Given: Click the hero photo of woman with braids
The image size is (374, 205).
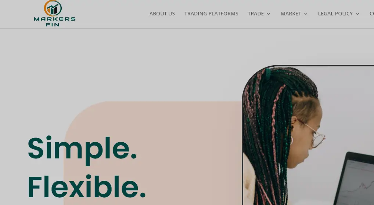Looking at the screenshot, I should (x=308, y=135).
